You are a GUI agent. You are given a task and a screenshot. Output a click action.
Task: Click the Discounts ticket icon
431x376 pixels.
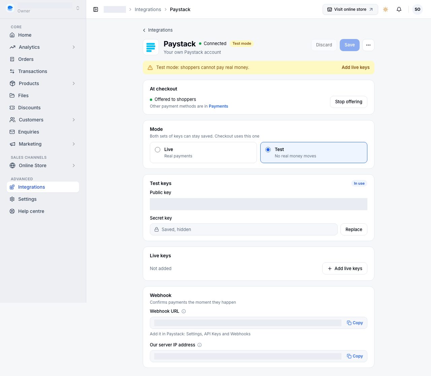[x=12, y=108]
